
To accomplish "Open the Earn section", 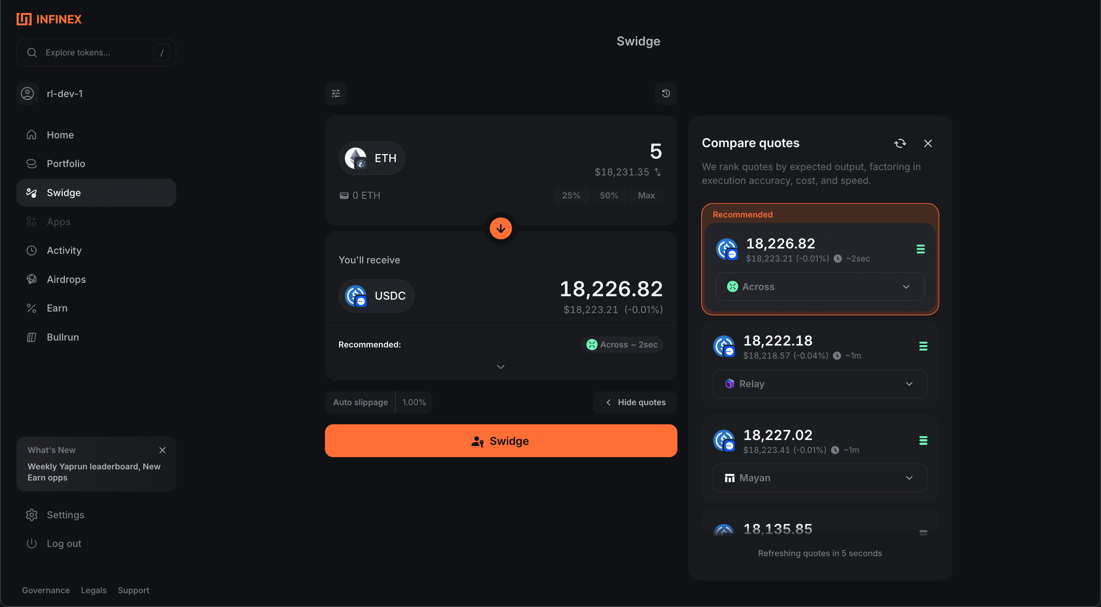I will pyautogui.click(x=57, y=308).
